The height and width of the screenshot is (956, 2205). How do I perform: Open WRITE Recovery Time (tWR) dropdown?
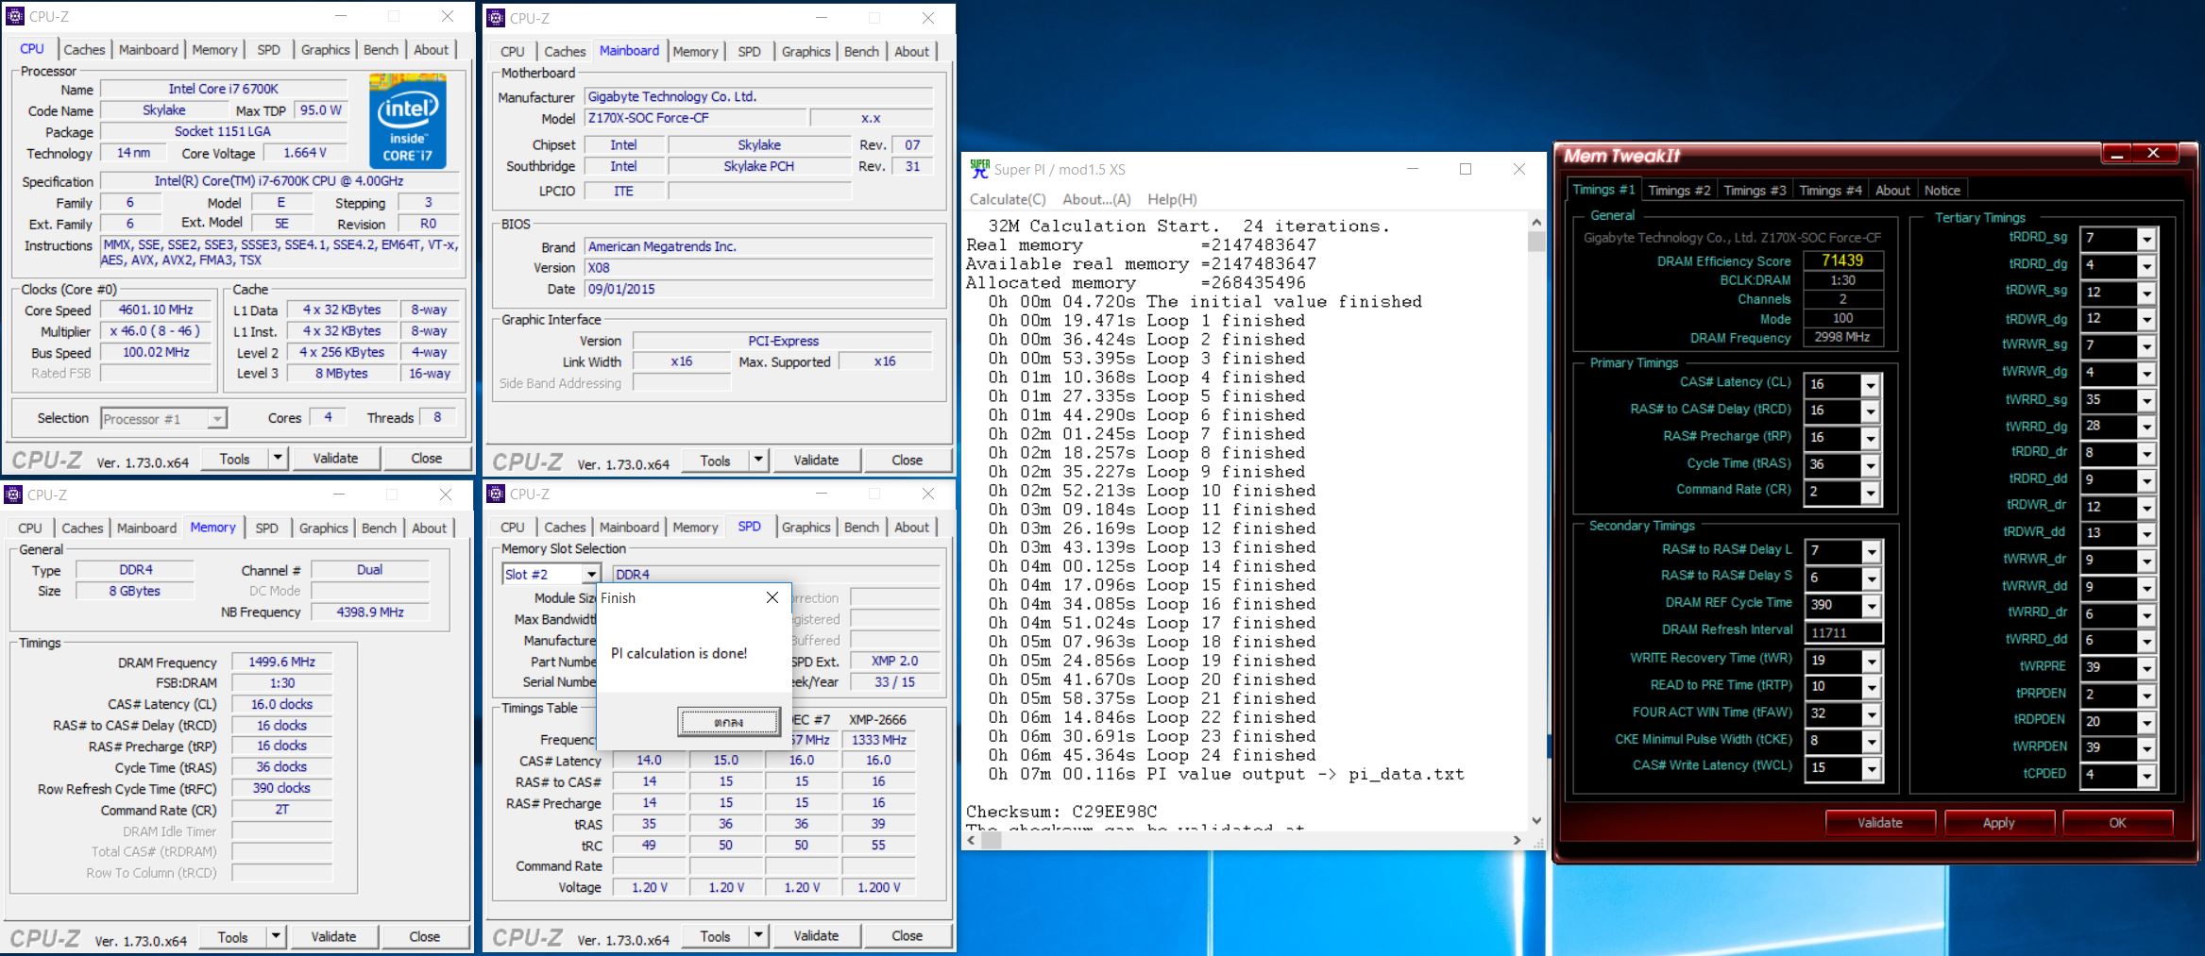(x=1871, y=661)
